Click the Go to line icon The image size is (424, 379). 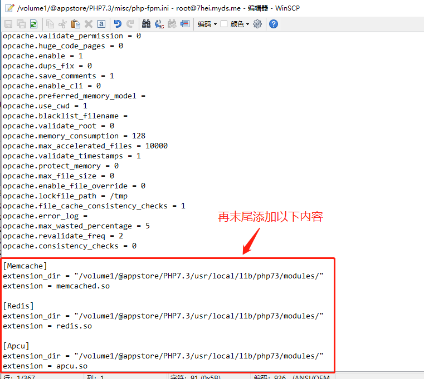coord(185,24)
